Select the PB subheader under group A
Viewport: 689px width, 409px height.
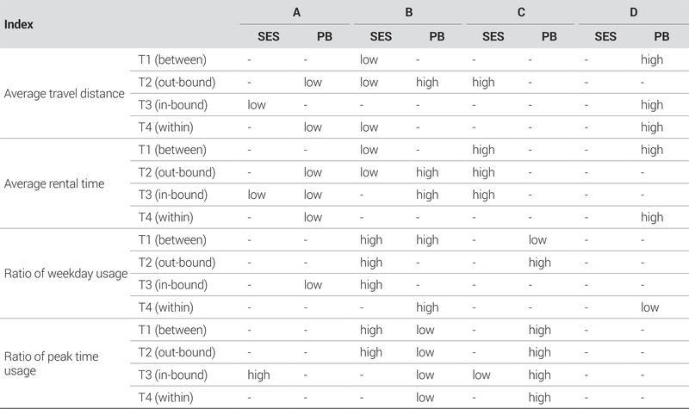[312, 35]
